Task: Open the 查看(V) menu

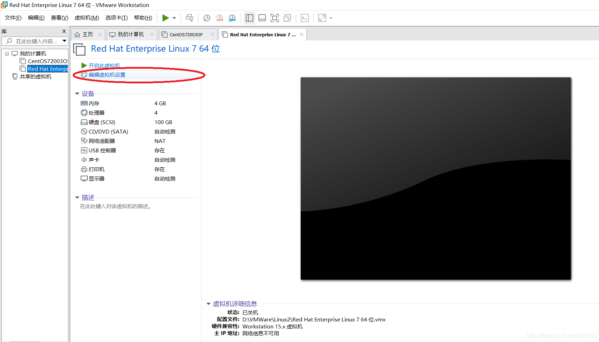Action: pyautogui.click(x=60, y=18)
